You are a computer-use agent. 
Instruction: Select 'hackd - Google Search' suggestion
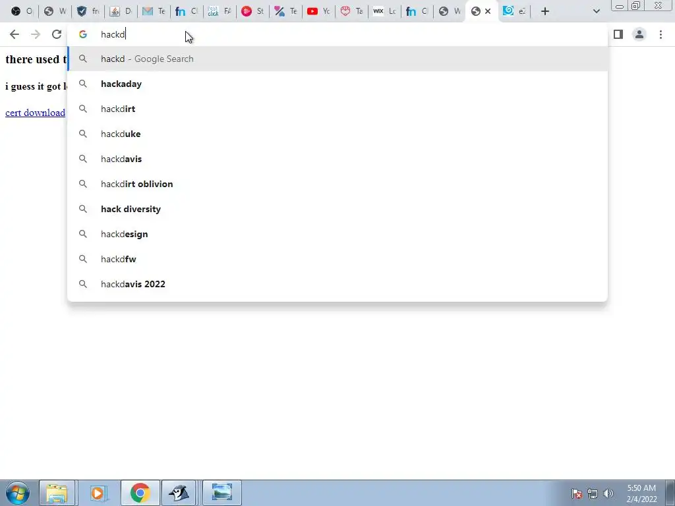pos(337,59)
